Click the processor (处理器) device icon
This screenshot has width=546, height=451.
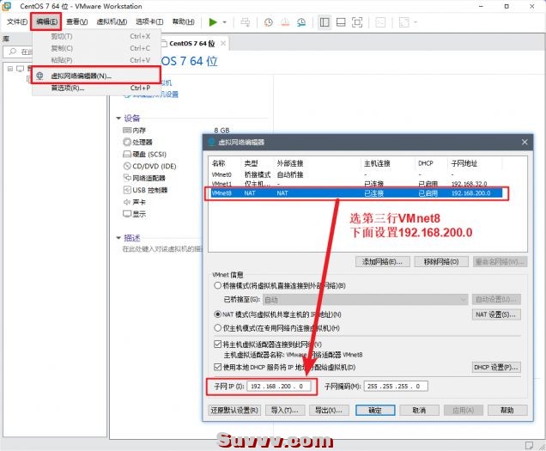point(126,142)
